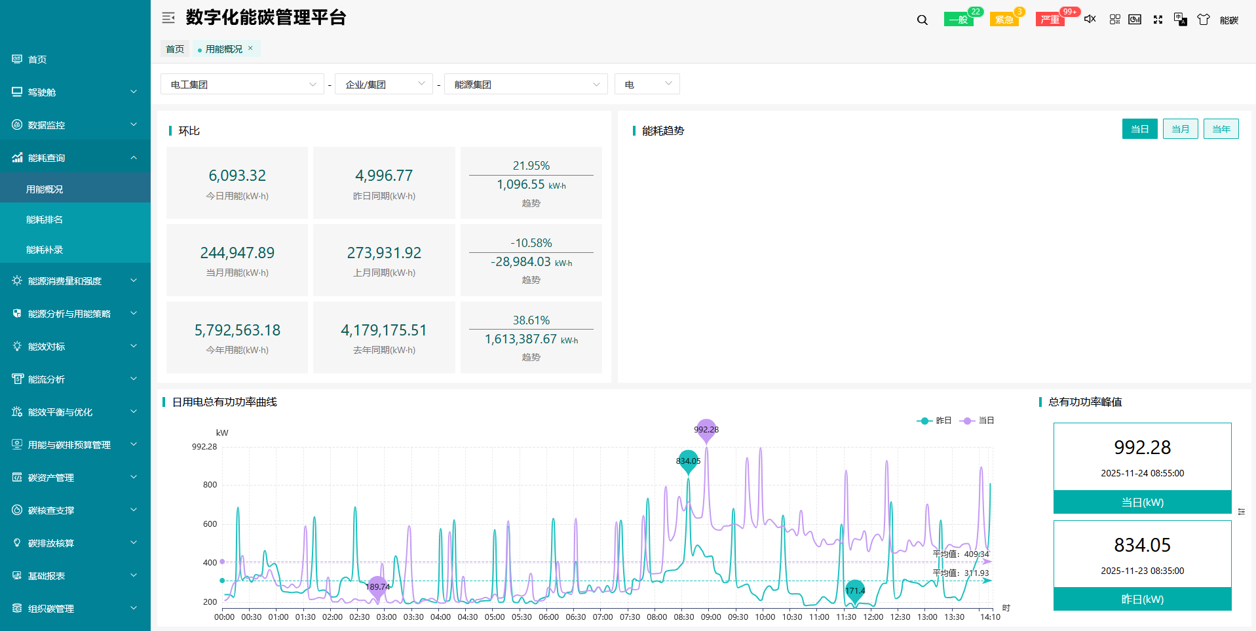This screenshot has height=631, width=1256.
Task: Switch to the 首页 tab
Action: 174,48
